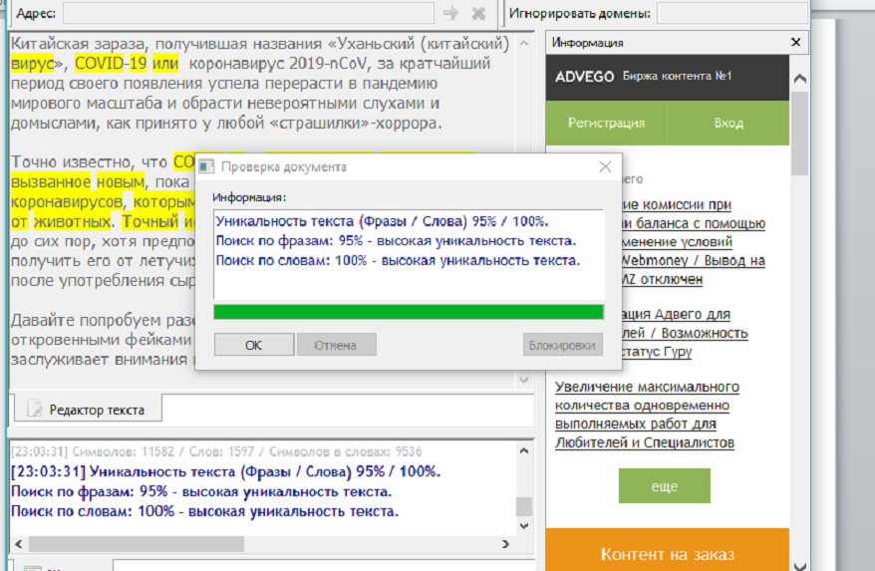The height and width of the screenshot is (571, 875).
Task: Click the еще green button
Action: [x=664, y=486]
